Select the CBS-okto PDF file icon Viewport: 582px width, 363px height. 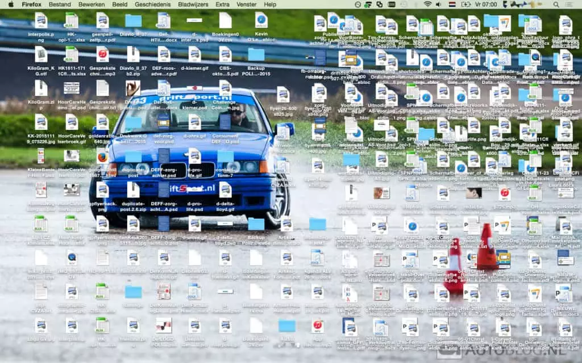(x=225, y=54)
